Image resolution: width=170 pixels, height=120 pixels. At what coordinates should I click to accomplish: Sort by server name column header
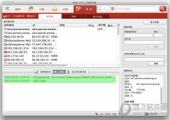pyautogui.click(x=18, y=25)
